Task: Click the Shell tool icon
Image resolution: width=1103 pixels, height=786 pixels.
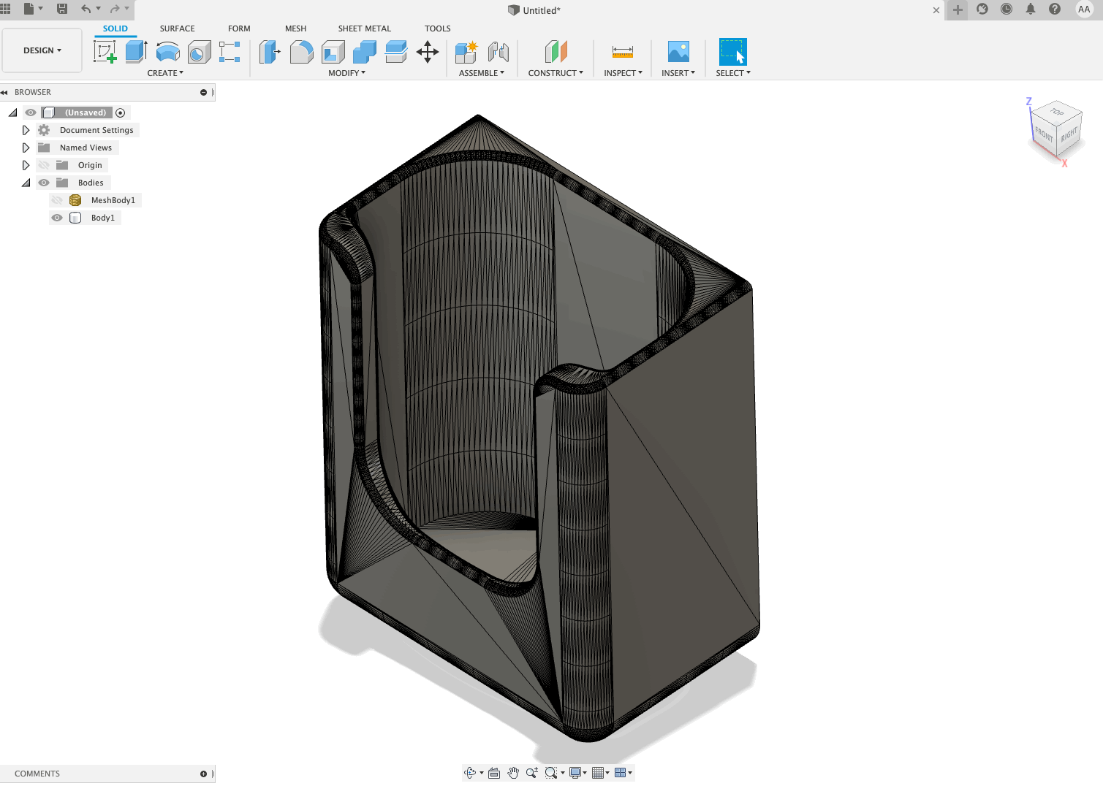Action: click(x=333, y=52)
